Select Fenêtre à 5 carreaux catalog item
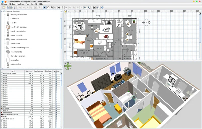 coord(18,27)
